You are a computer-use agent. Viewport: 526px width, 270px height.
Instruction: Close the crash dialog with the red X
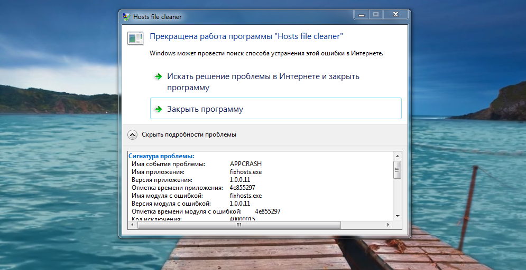tap(393, 15)
